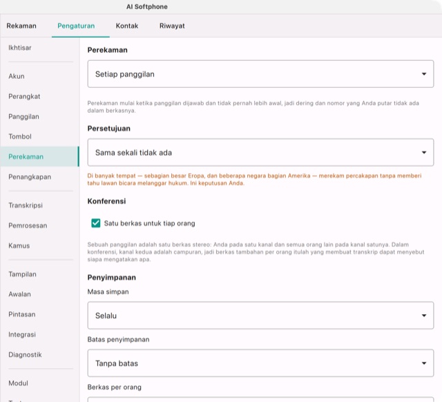The height and width of the screenshot is (402, 442).
Task: Select Awalan in the sidebar
Action: 39,294
